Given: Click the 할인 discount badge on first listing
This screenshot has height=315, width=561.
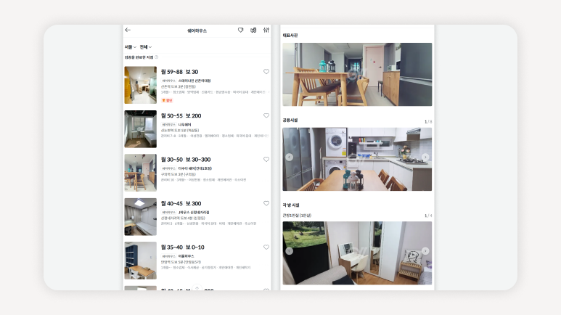Looking at the screenshot, I should 167,100.
